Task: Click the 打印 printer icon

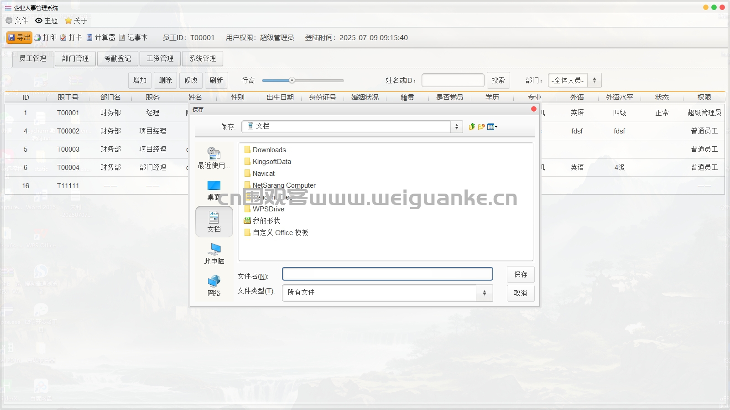Action: click(37, 38)
